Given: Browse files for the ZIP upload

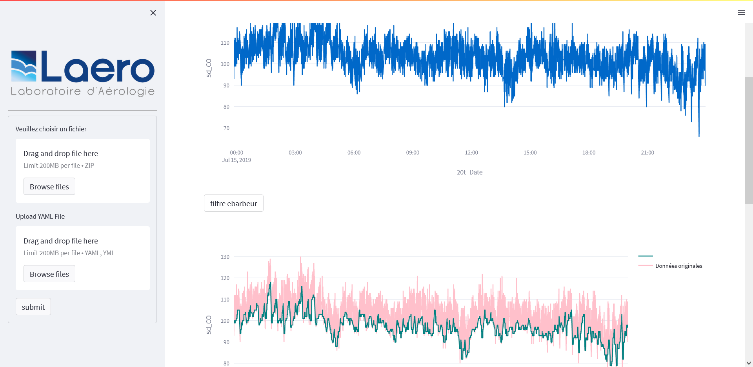Looking at the screenshot, I should tap(49, 186).
